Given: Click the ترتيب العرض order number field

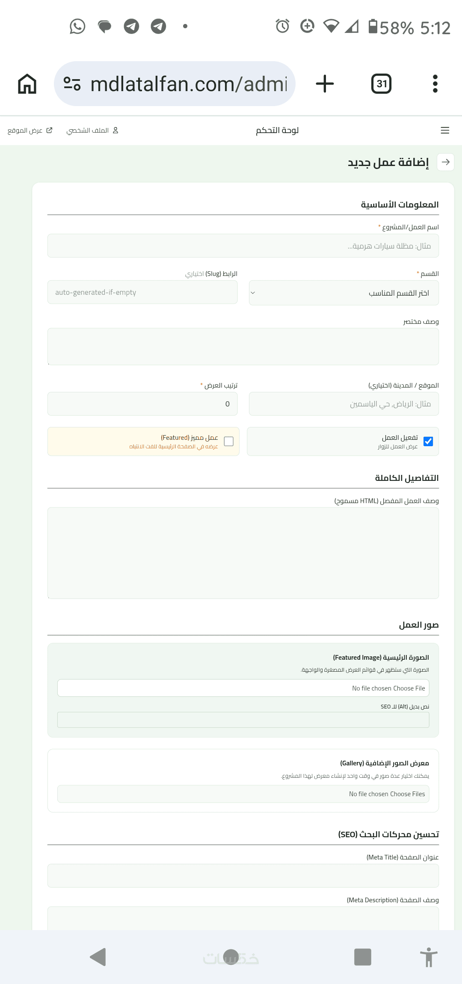Looking at the screenshot, I should 142,404.
